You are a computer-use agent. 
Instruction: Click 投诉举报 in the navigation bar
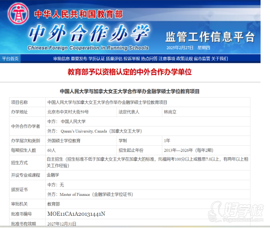[132, 58]
